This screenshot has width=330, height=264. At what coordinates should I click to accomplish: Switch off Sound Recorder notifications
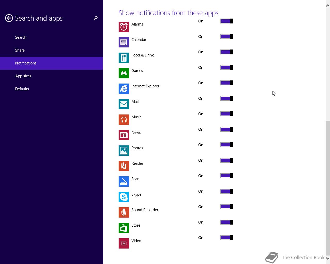[x=227, y=207]
